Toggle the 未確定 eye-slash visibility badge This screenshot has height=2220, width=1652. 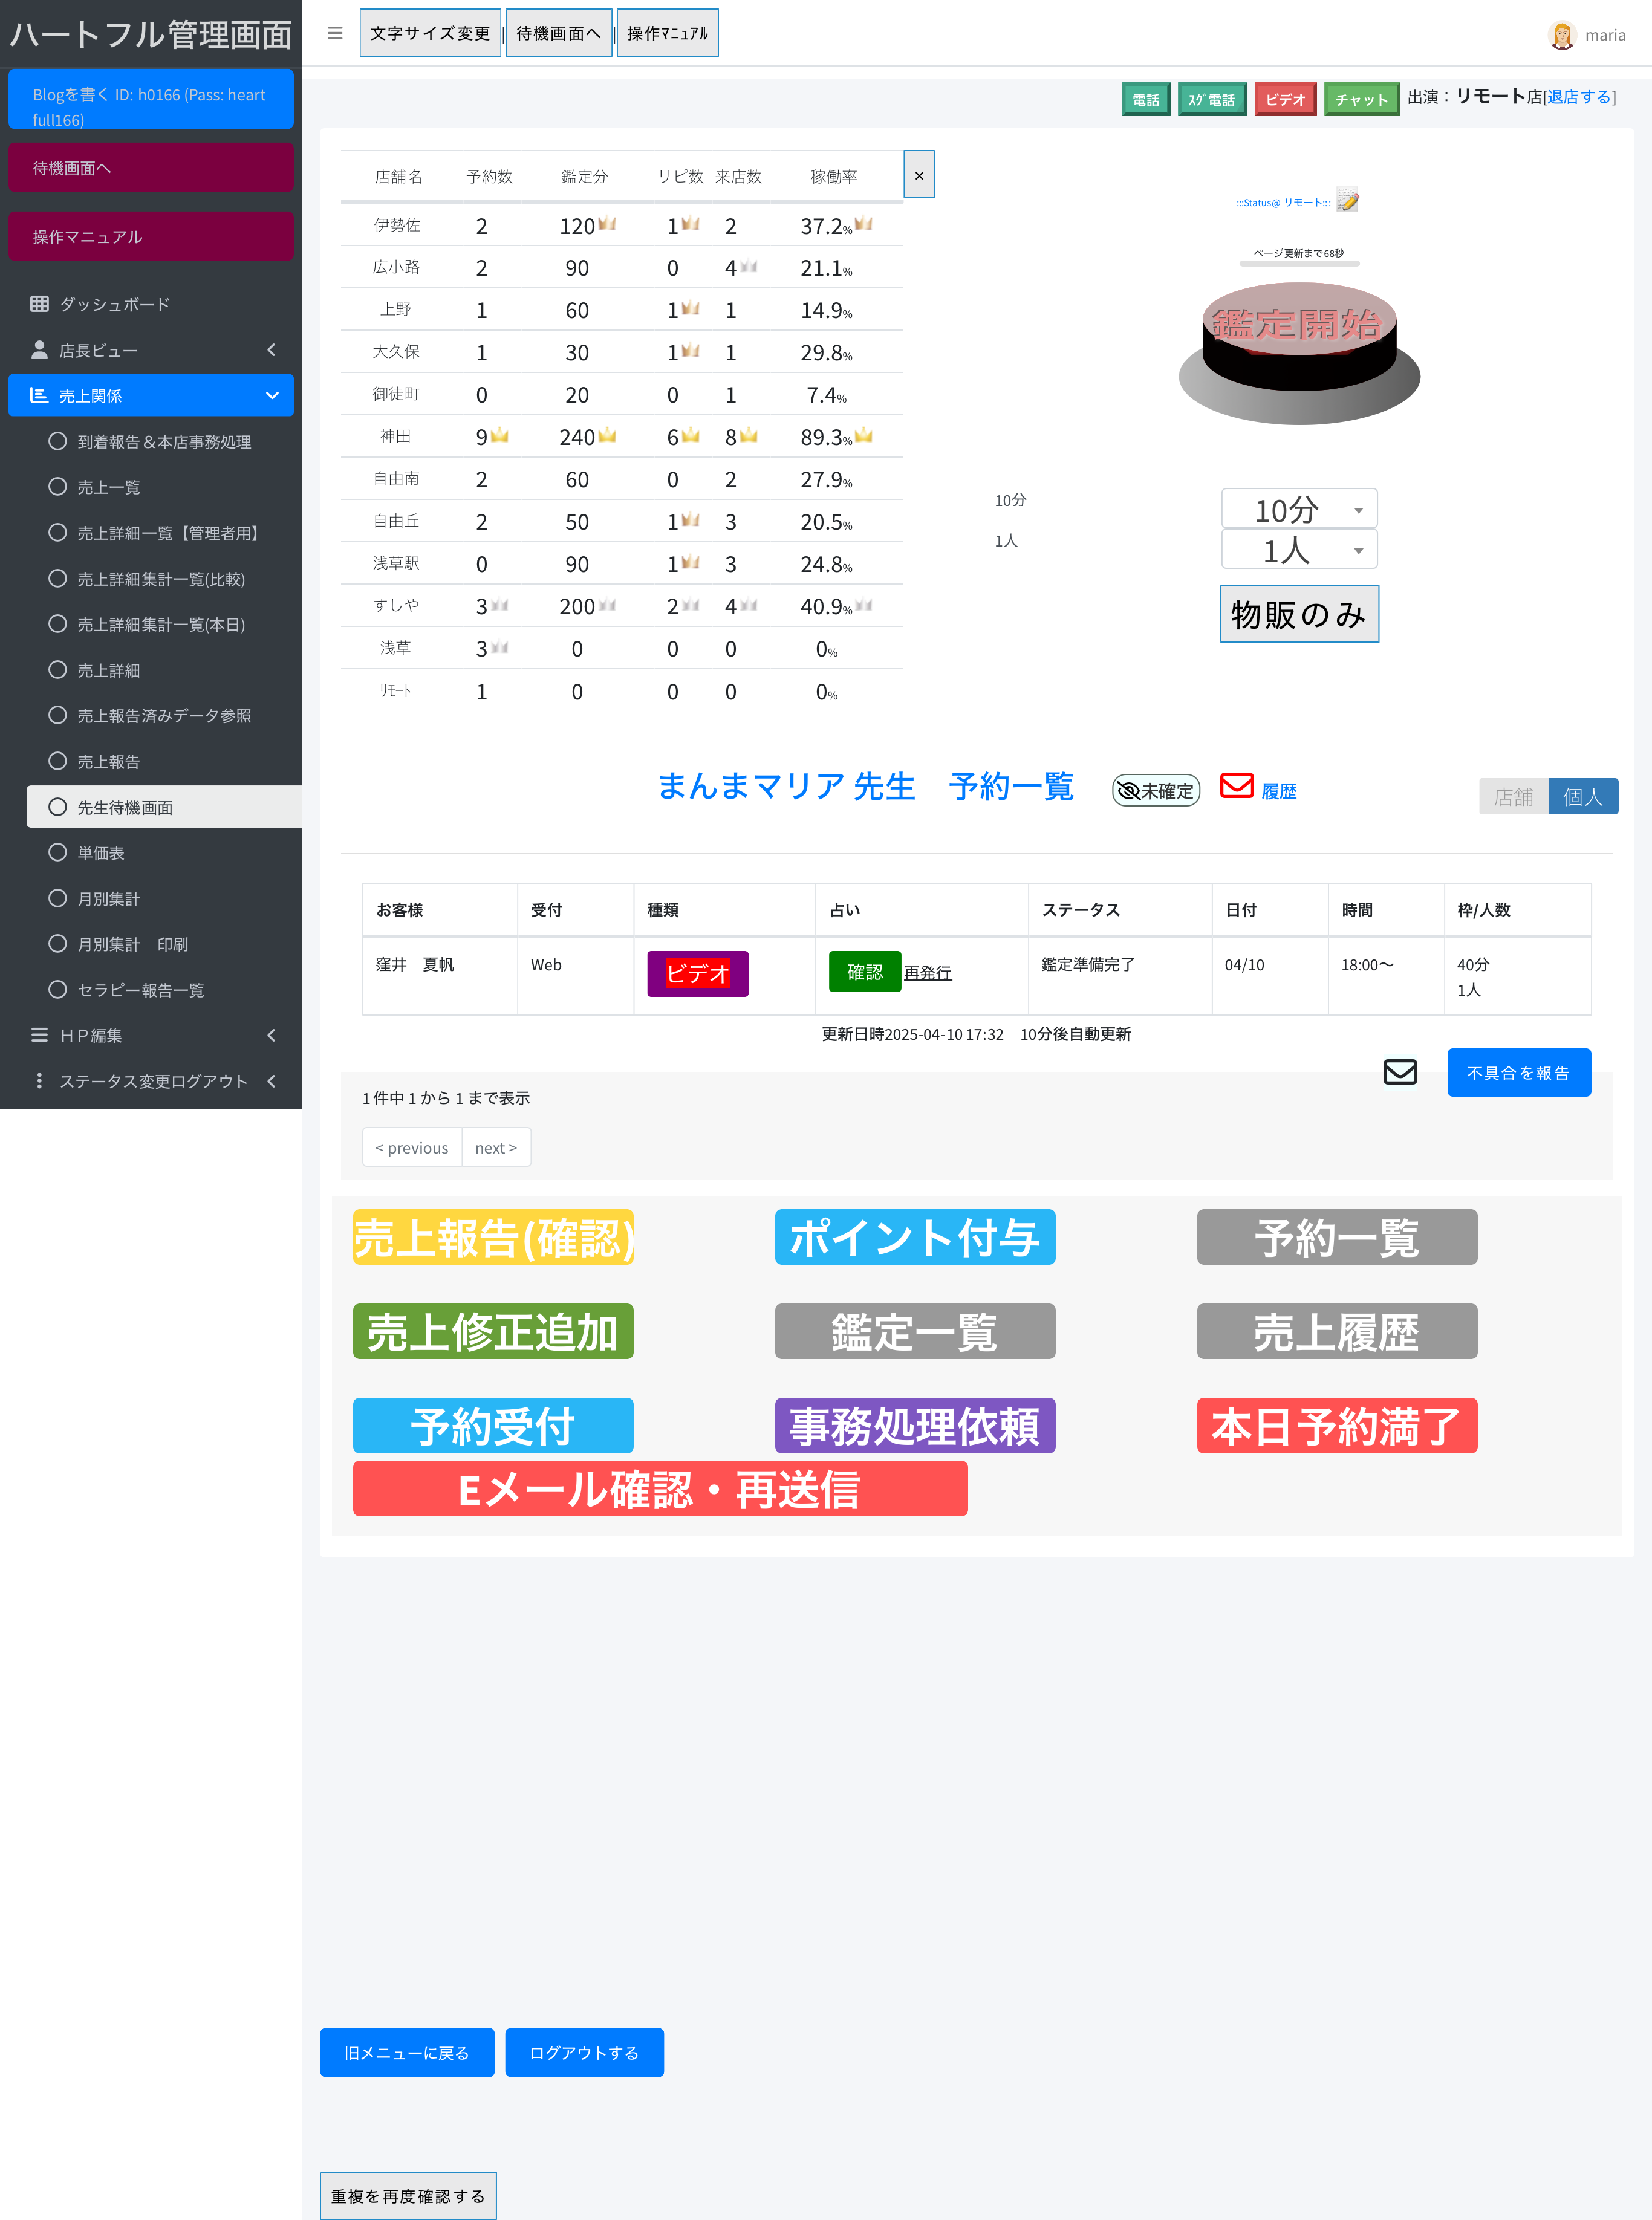point(1155,791)
